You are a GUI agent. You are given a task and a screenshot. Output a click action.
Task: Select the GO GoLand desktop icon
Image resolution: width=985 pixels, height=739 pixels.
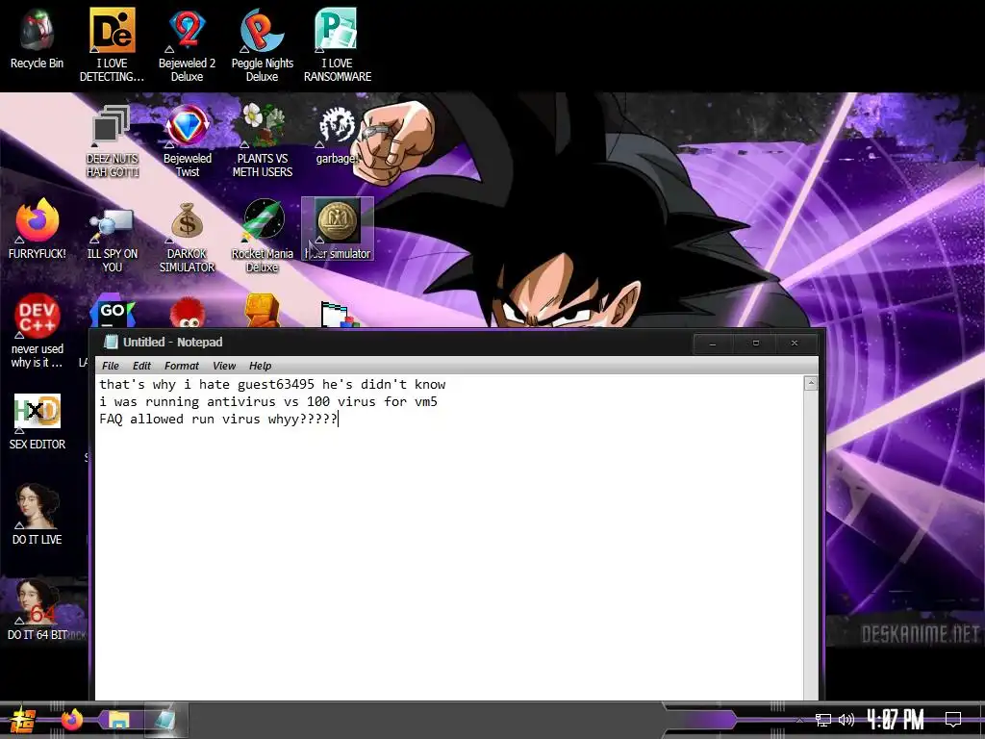click(112, 313)
